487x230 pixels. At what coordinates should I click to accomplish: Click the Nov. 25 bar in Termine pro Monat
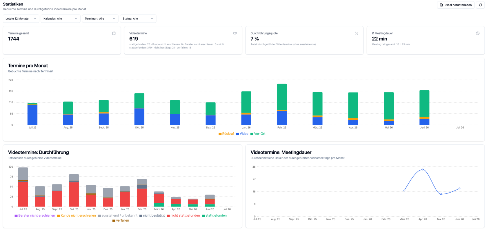175,113
